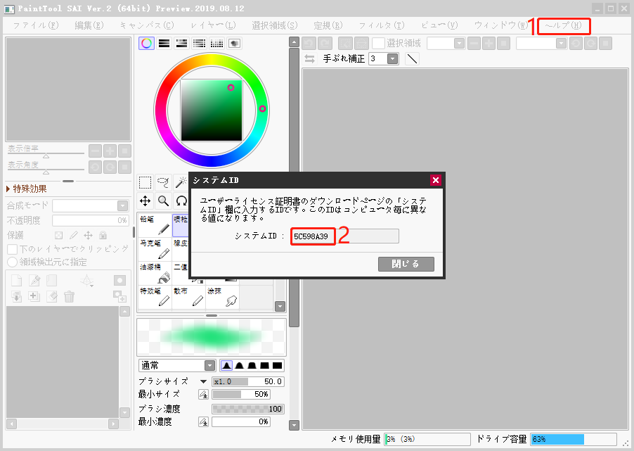Select the softest brush edge shape
Viewport: 634px width, 451px height.
[x=226, y=366]
